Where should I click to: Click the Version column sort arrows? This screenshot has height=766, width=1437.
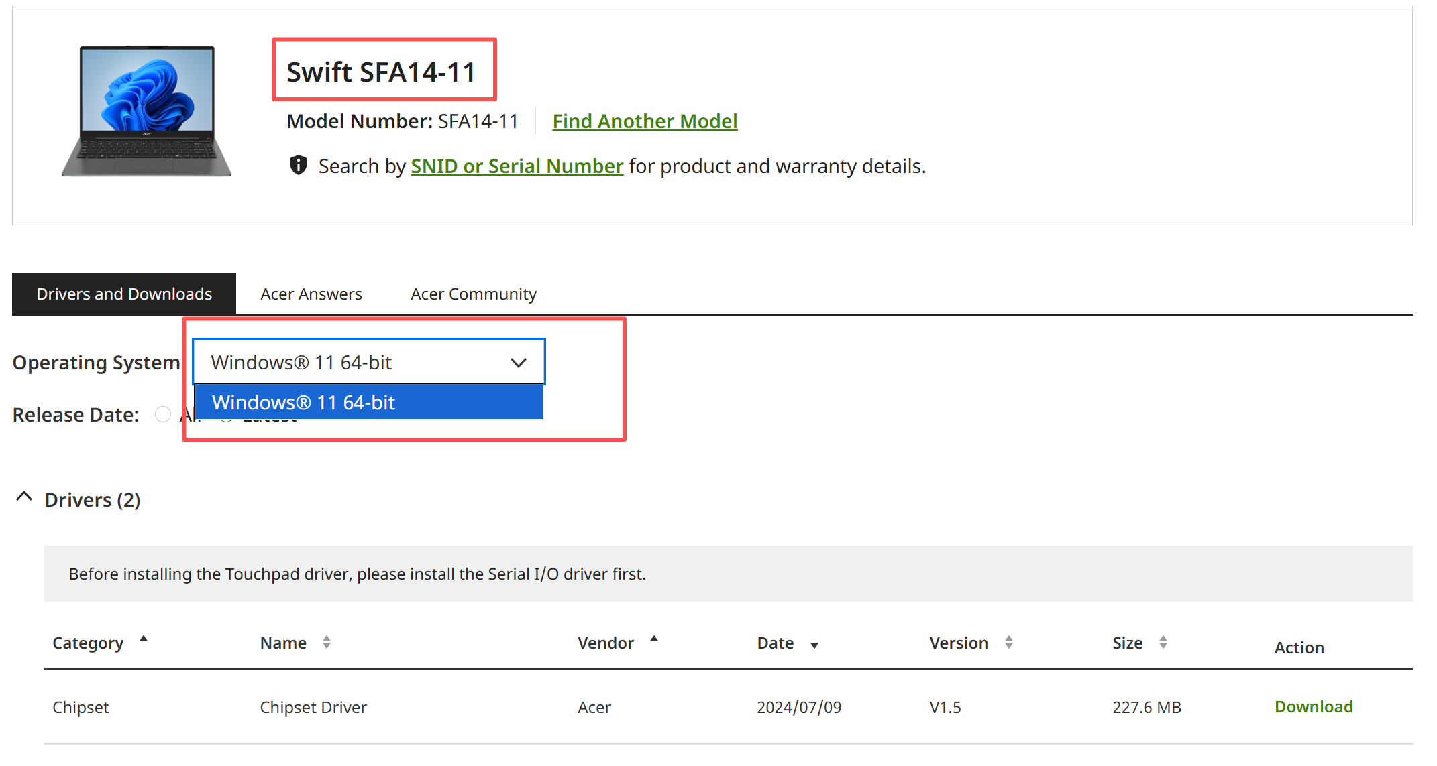tap(1009, 643)
